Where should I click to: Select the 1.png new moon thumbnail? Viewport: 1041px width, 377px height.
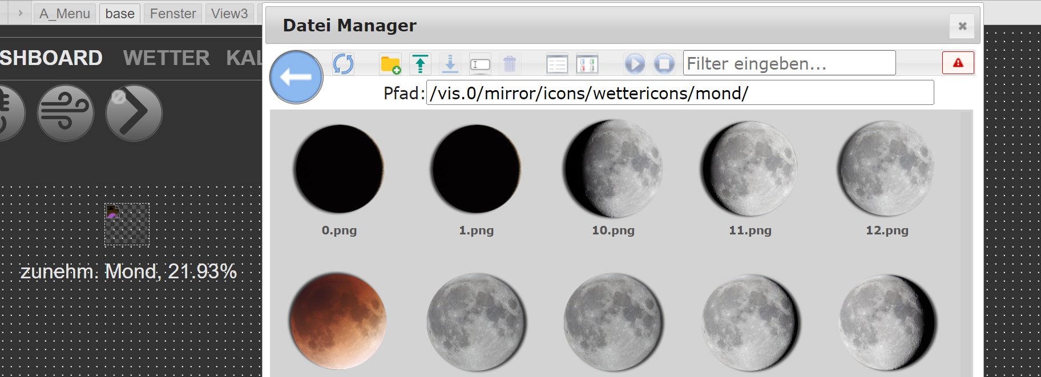[476, 169]
